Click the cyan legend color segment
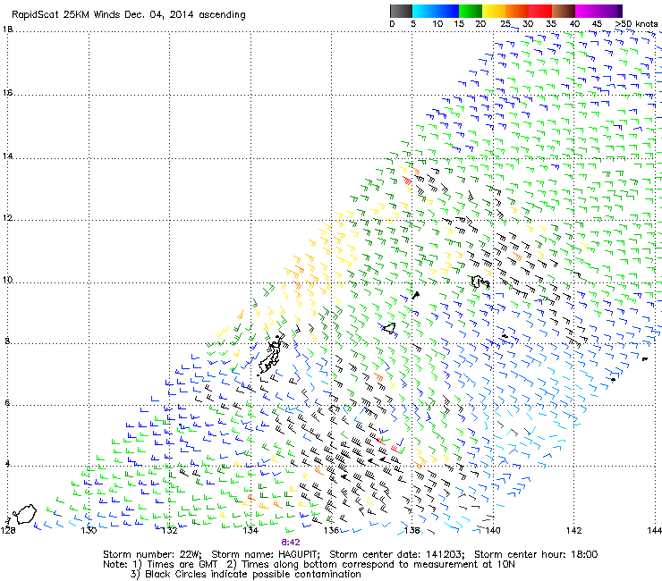 424,11
